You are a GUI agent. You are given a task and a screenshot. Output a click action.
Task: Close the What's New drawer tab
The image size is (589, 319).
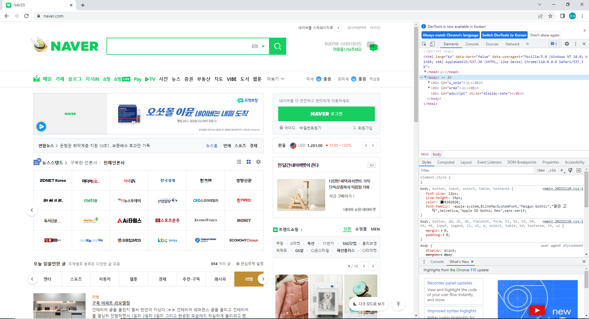pyautogui.click(x=472, y=261)
